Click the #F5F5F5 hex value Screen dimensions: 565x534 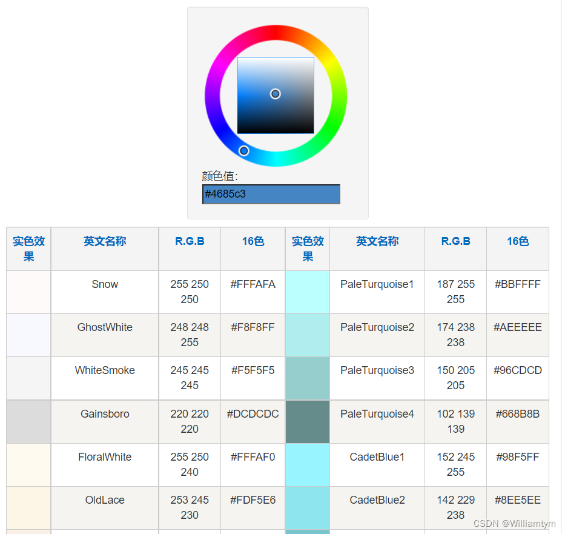253,371
